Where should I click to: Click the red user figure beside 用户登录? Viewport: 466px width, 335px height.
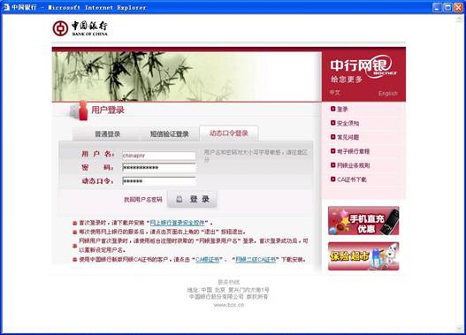pos(83,110)
